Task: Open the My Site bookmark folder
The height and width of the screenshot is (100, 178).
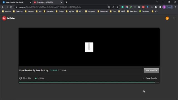Action: point(70,11)
